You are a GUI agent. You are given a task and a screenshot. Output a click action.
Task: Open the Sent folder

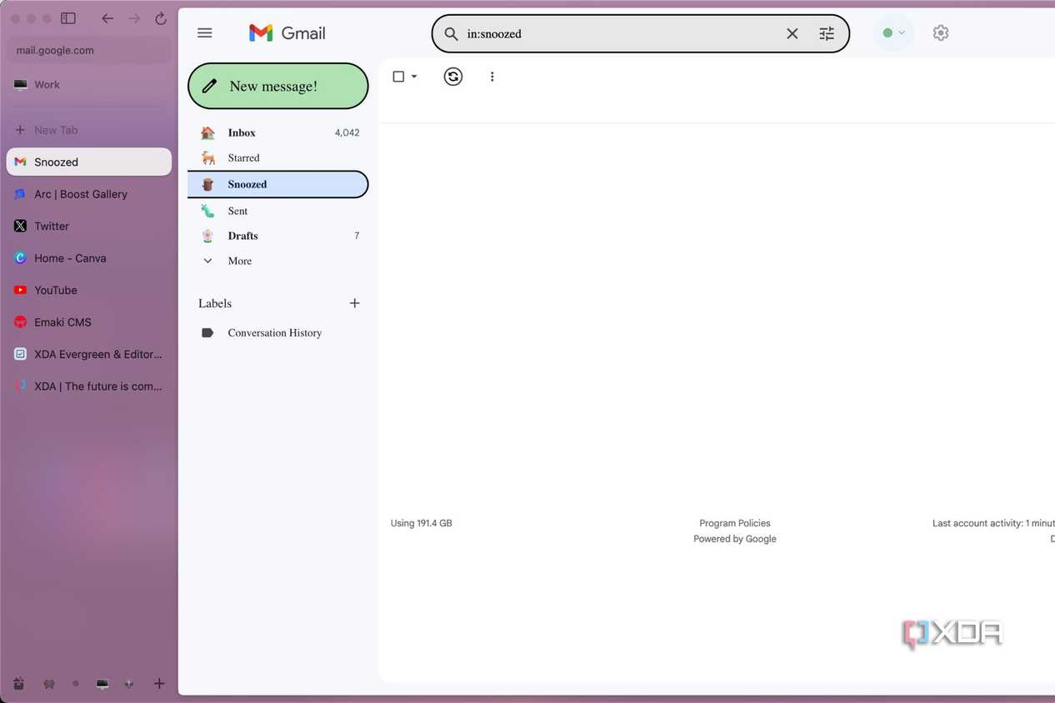pyautogui.click(x=278, y=211)
